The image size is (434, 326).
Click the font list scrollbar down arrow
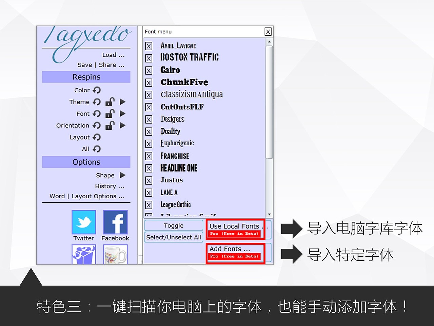(x=270, y=214)
